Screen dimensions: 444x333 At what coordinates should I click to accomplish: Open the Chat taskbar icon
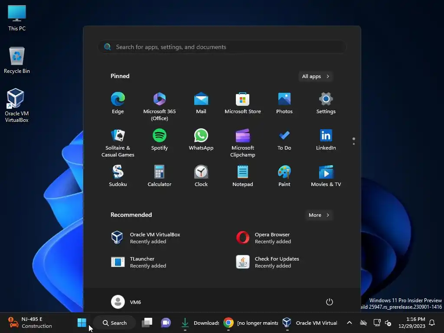click(166, 323)
